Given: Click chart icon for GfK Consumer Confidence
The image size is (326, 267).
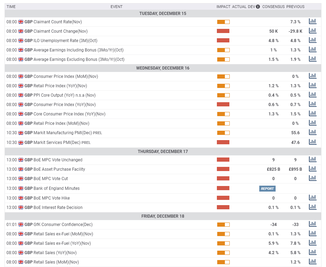Looking at the screenshot, I should coord(312,224).
